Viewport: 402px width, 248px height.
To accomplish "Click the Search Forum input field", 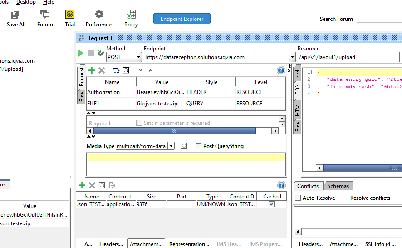I will point(379,19).
